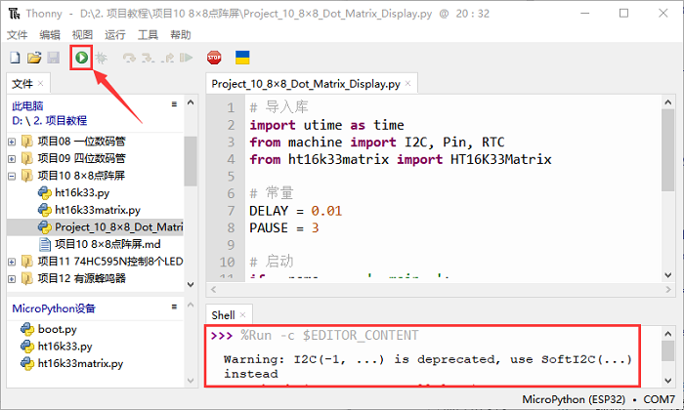Open the MicroPython设备 panel menu
The height and width of the screenshot is (410, 684).
(174, 307)
